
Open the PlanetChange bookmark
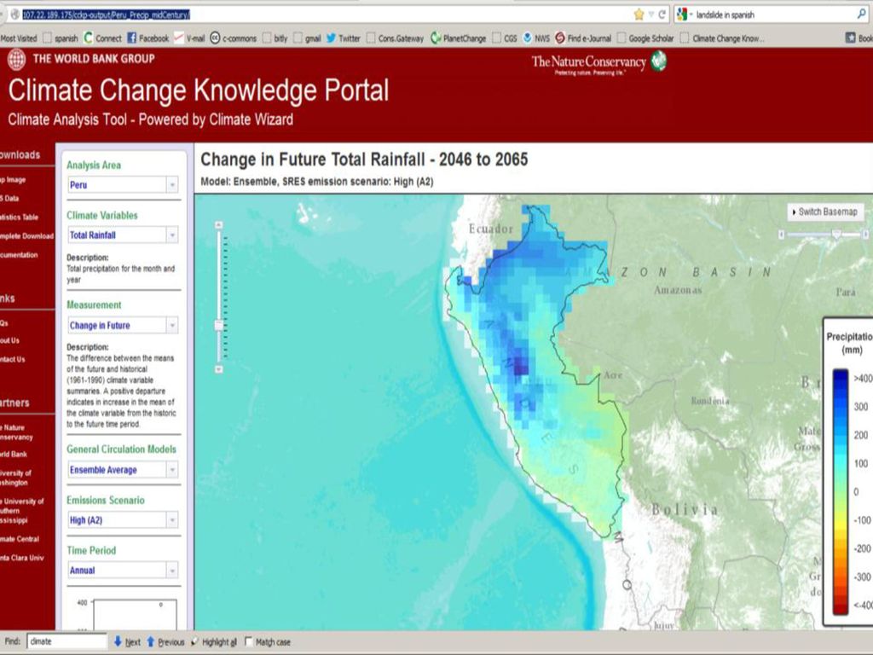458,38
